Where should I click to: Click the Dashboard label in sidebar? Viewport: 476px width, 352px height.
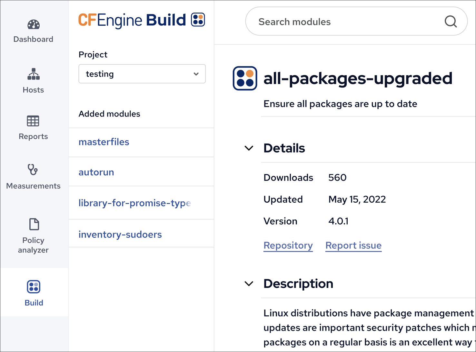click(x=33, y=39)
